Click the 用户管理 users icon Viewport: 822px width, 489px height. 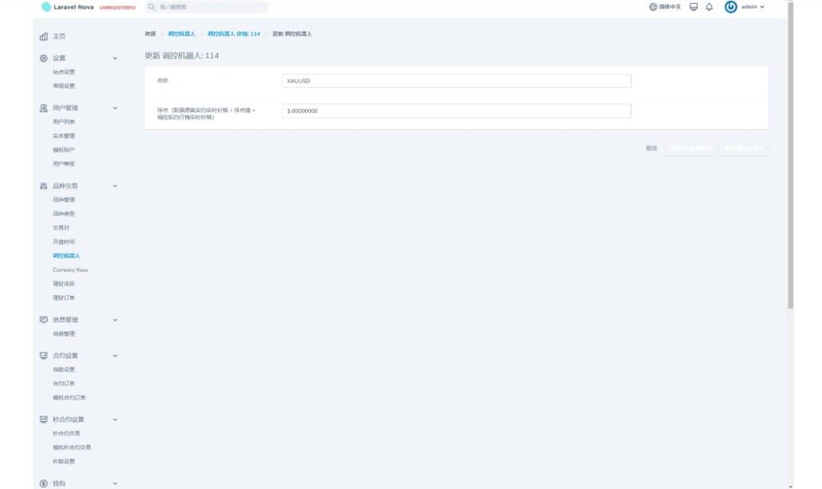[x=44, y=108]
